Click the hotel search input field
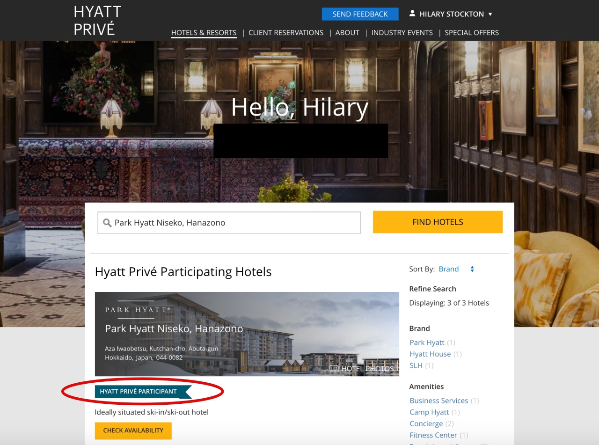The image size is (599, 445). 229,223
